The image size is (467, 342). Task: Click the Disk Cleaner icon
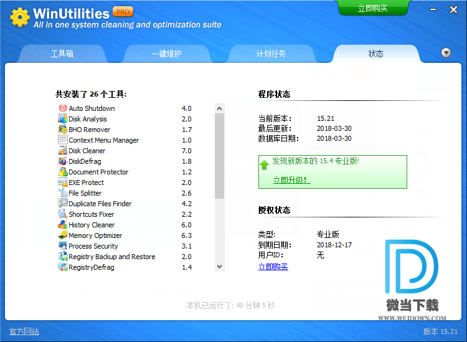tap(62, 150)
